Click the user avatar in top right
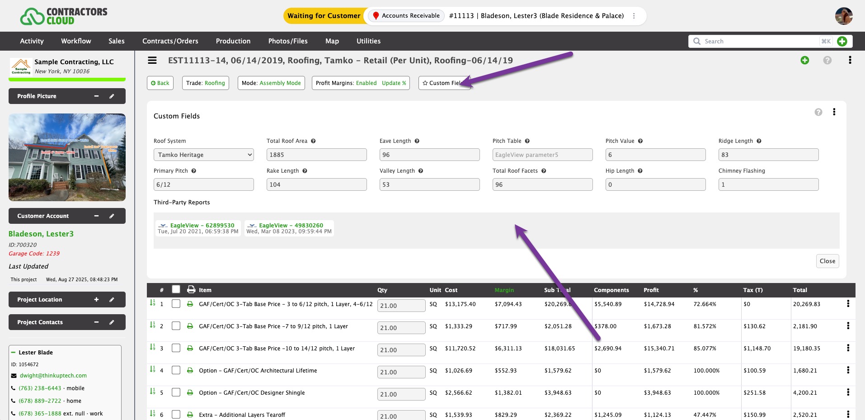The width and height of the screenshot is (865, 420). 843,16
